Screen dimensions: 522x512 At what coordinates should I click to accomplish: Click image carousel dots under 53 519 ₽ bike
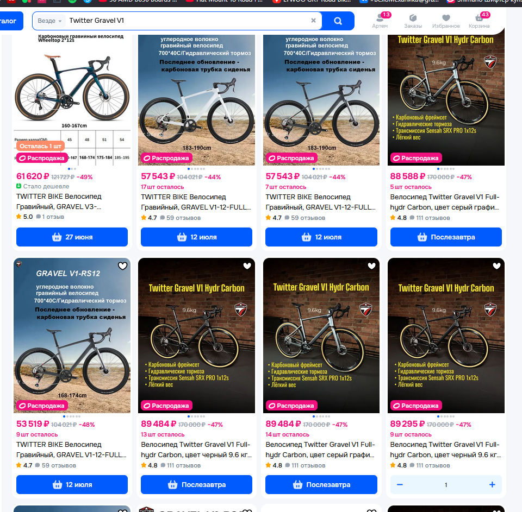click(72, 416)
